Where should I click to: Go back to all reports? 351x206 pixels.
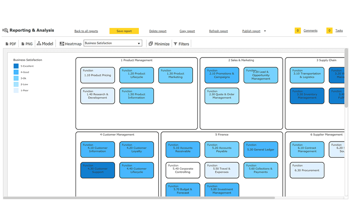point(86,31)
